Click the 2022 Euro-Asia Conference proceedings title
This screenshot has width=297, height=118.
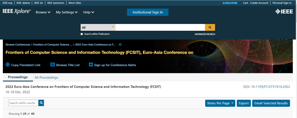point(83,87)
